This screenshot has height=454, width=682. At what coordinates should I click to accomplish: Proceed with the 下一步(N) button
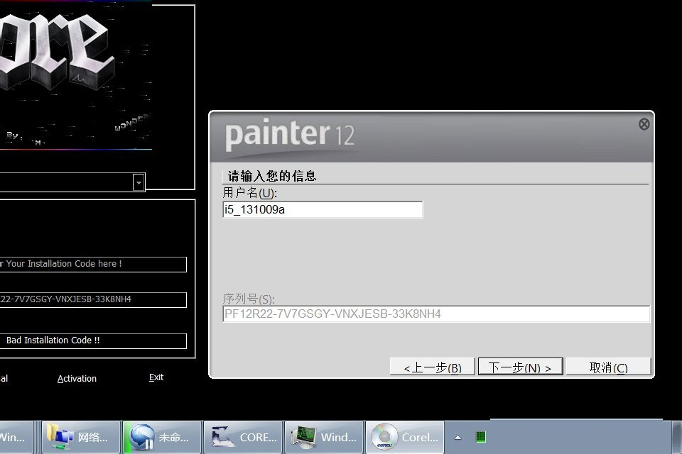pyautogui.click(x=520, y=367)
